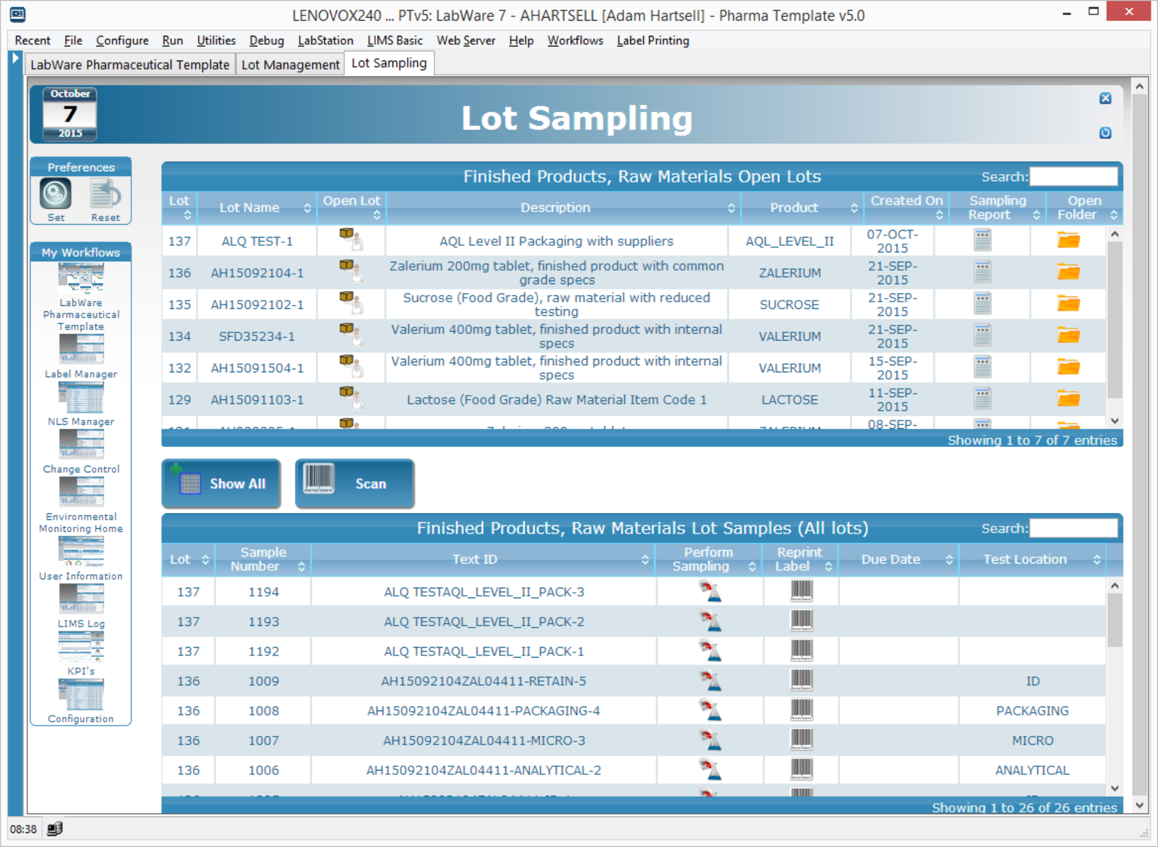Perform sampling for sample 1194

tap(710, 591)
